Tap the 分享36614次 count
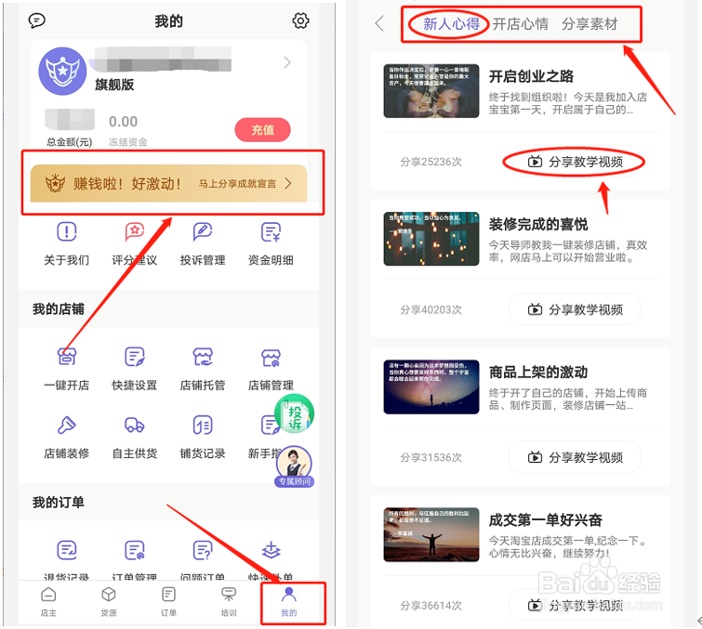The image size is (702, 629). (430, 605)
